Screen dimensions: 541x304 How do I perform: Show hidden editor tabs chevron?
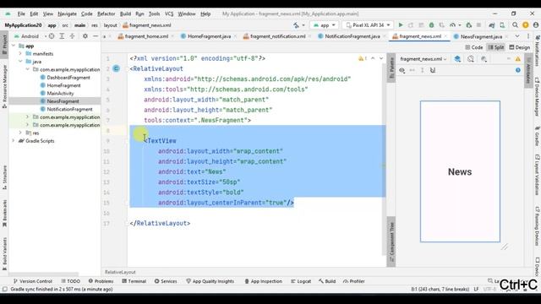(517, 36)
